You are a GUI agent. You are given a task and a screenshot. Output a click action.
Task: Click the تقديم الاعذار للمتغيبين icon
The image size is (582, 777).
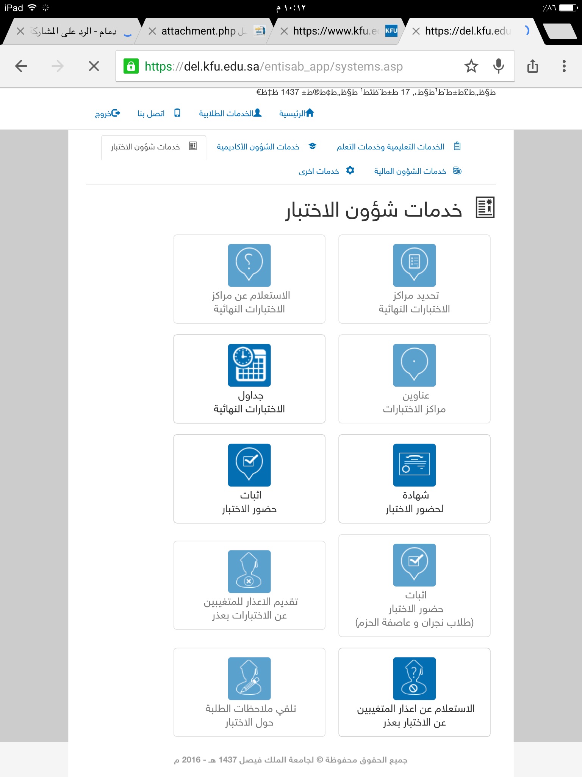pos(249,572)
